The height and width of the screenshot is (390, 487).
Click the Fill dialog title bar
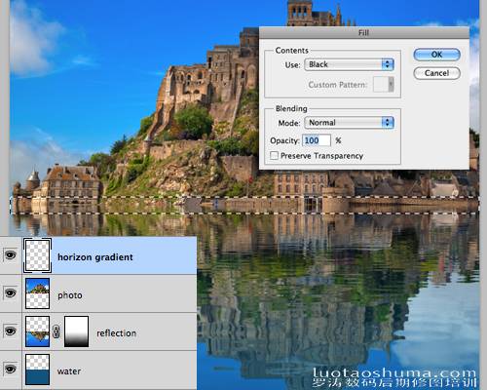tap(364, 32)
